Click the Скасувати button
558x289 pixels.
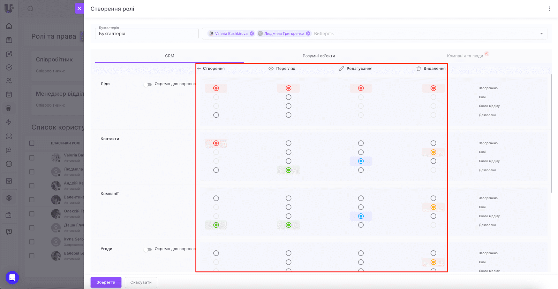(141, 282)
